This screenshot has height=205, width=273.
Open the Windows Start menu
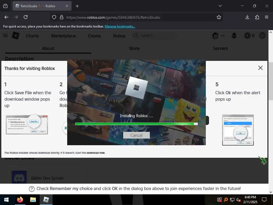[6, 200]
